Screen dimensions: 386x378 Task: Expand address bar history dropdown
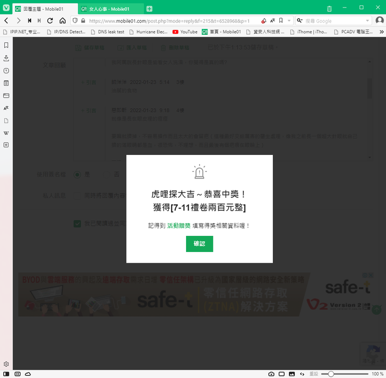click(289, 21)
